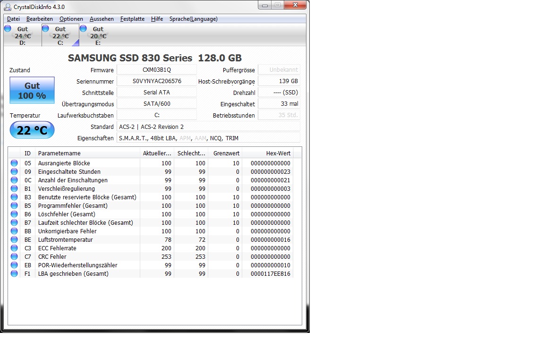Click status icon of Unkorrigierbare Fehler row
This screenshot has height=340, width=544.
[14, 231]
